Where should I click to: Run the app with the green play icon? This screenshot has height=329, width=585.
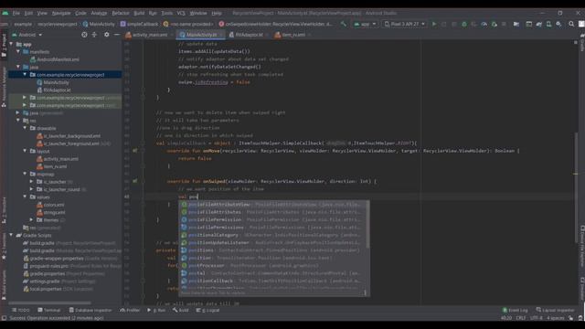click(434, 24)
